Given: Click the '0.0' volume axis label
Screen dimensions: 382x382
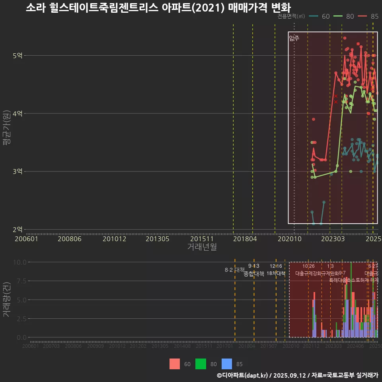Looking at the screenshot, I should (21, 338).
